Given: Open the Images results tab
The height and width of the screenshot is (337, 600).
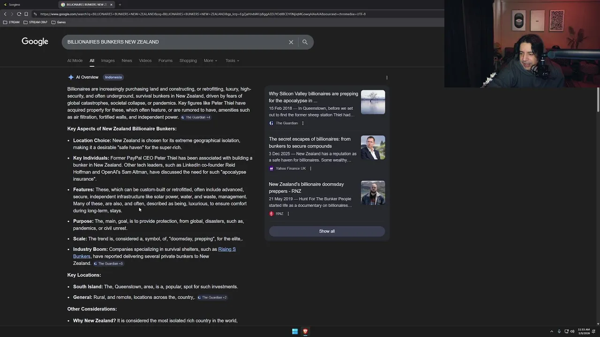Looking at the screenshot, I should coord(108,60).
